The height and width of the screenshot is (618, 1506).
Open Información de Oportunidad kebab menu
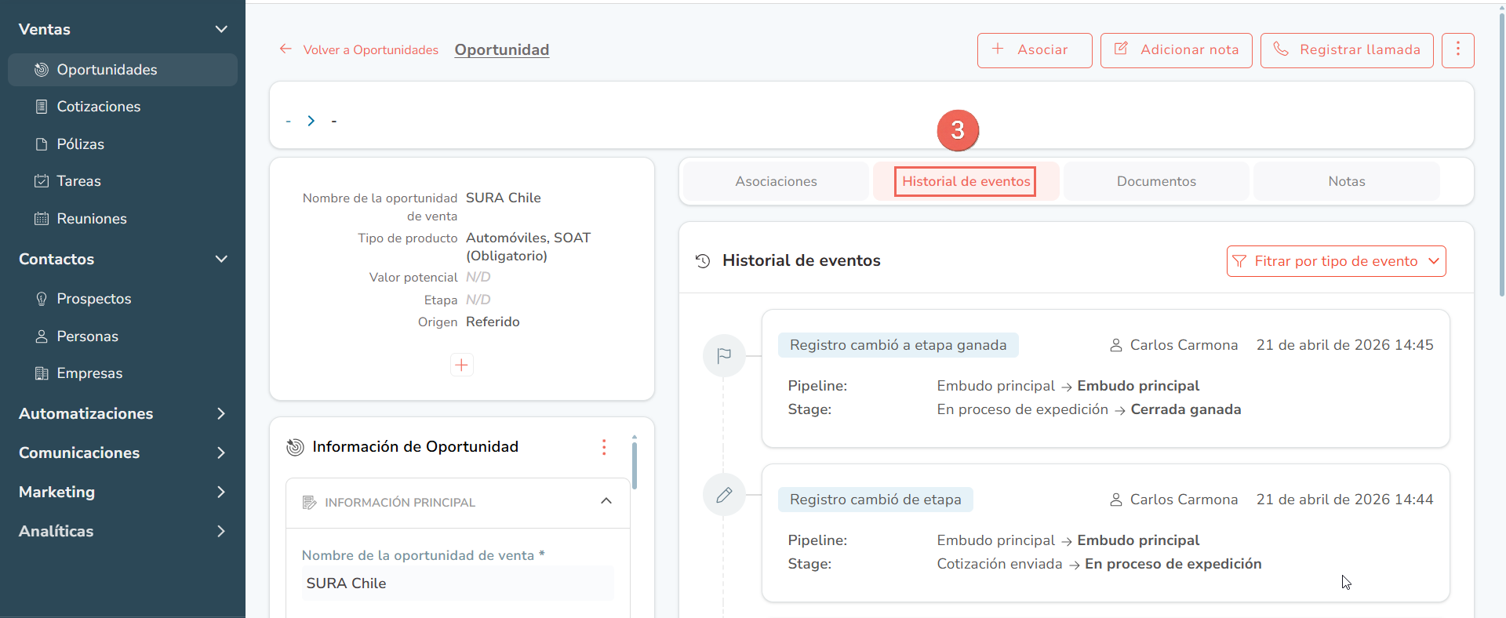tap(604, 447)
